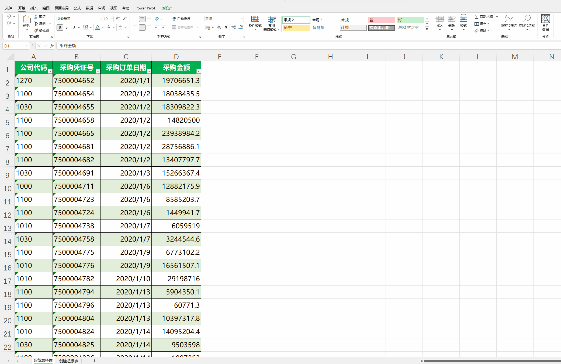
Task: Open the 采购金额 column filter dropdown
Action: [199, 71]
